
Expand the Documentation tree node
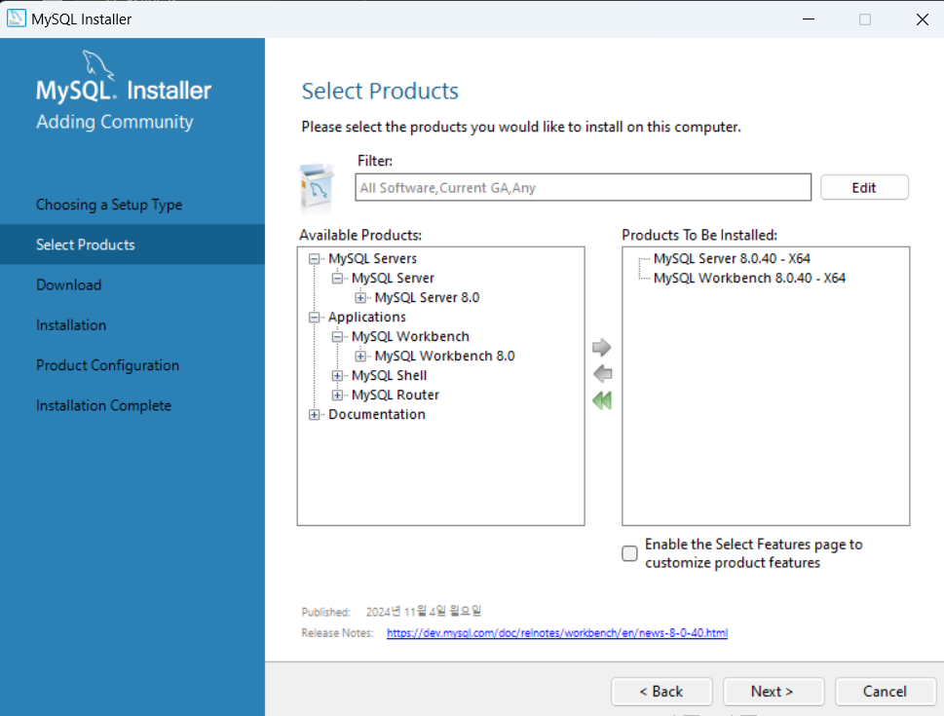click(315, 414)
